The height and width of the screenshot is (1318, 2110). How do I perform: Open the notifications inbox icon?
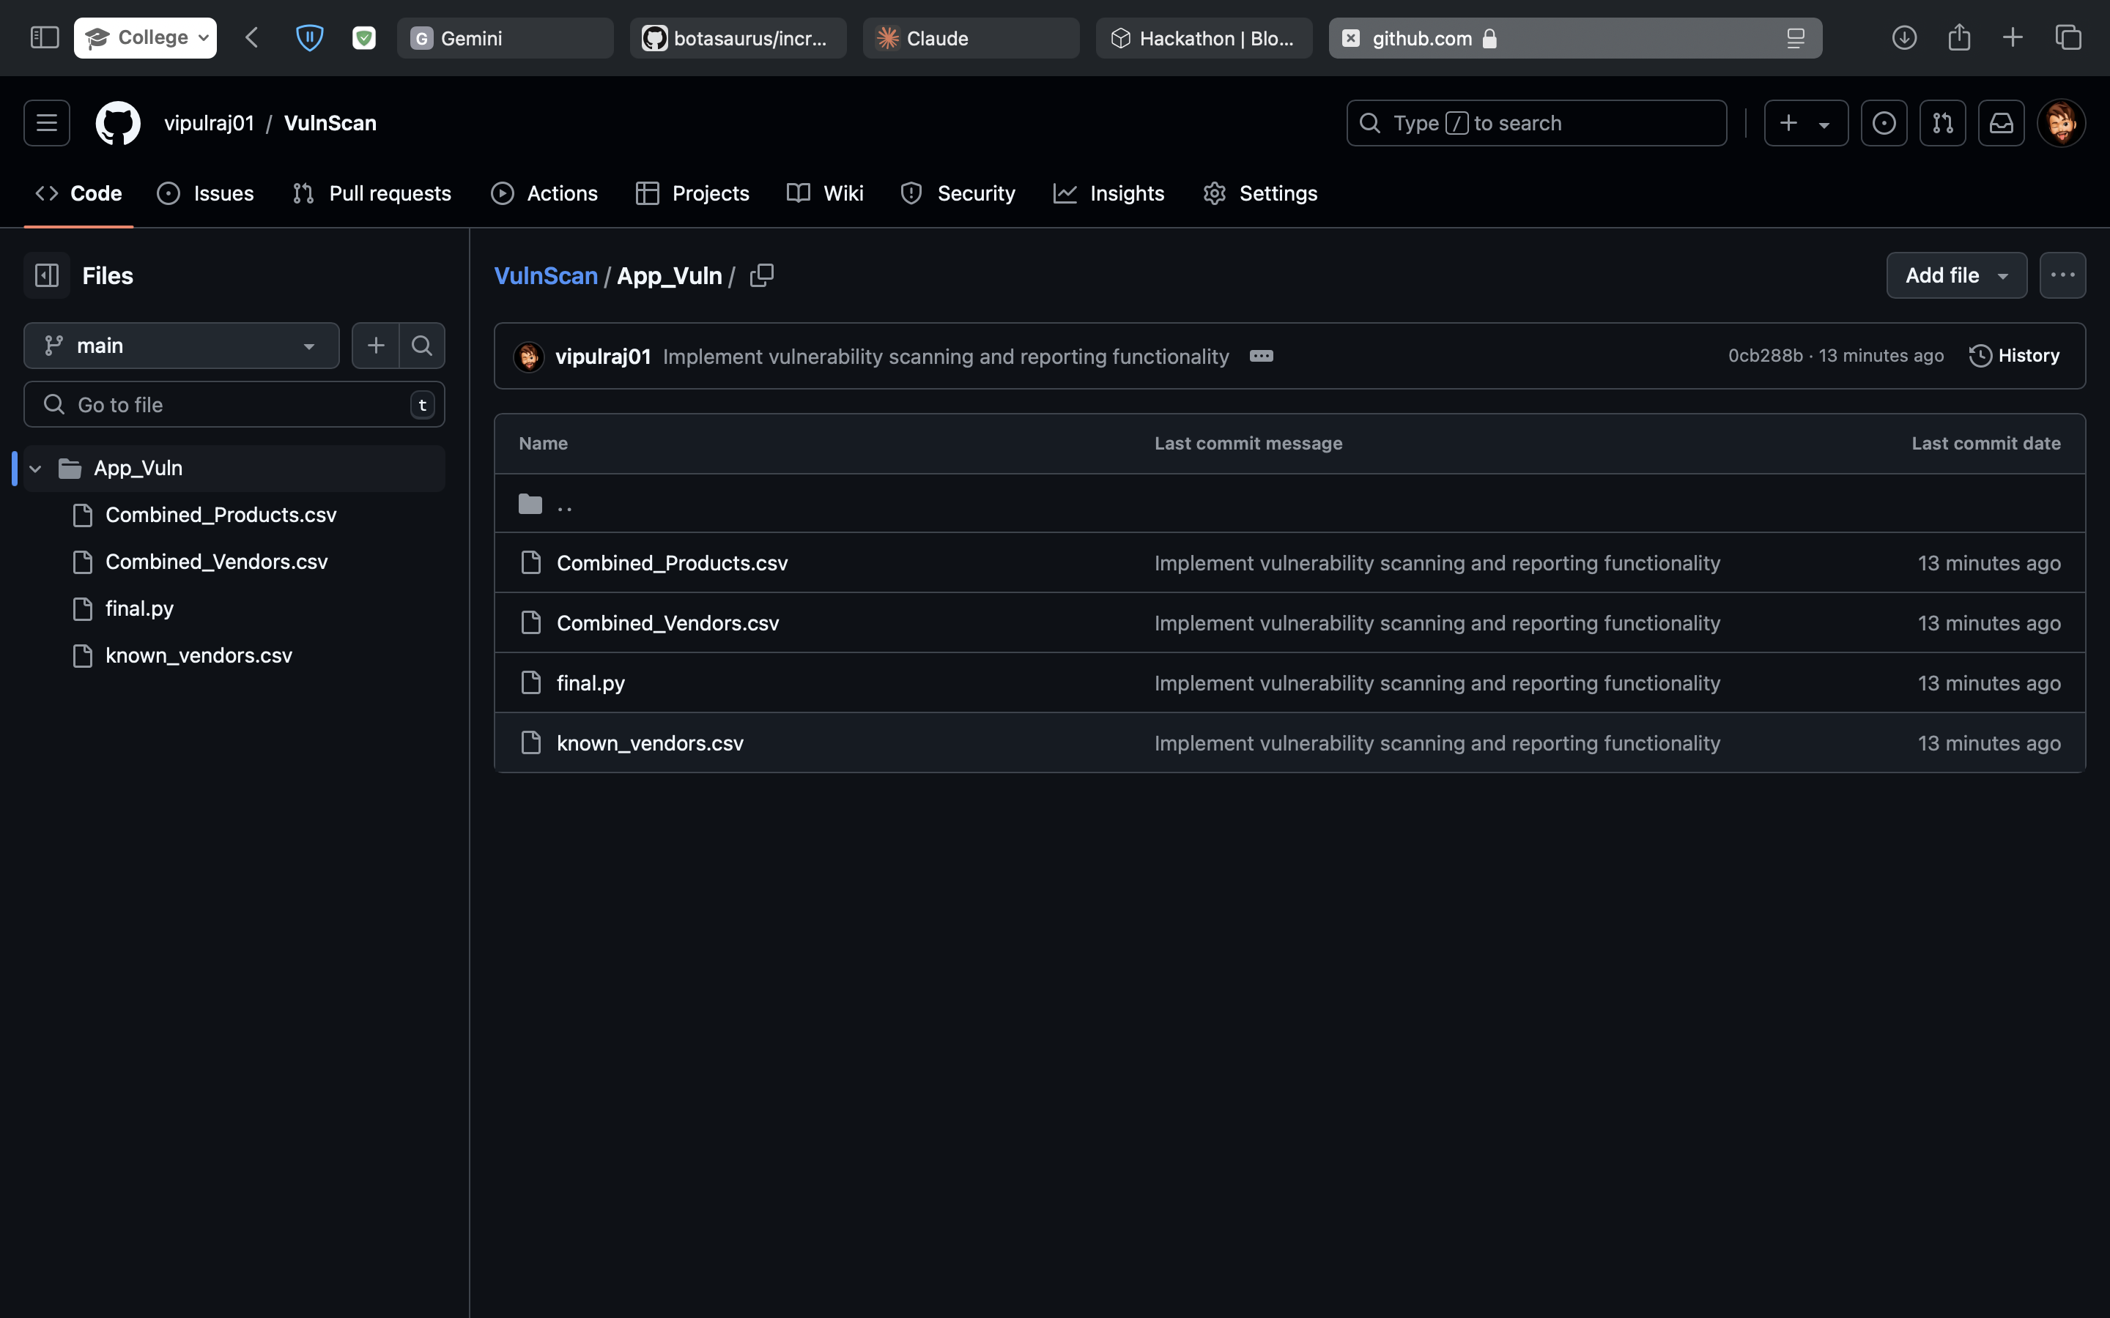point(2001,123)
